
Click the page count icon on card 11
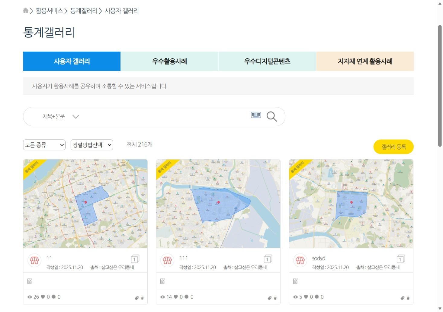pyautogui.click(x=135, y=259)
